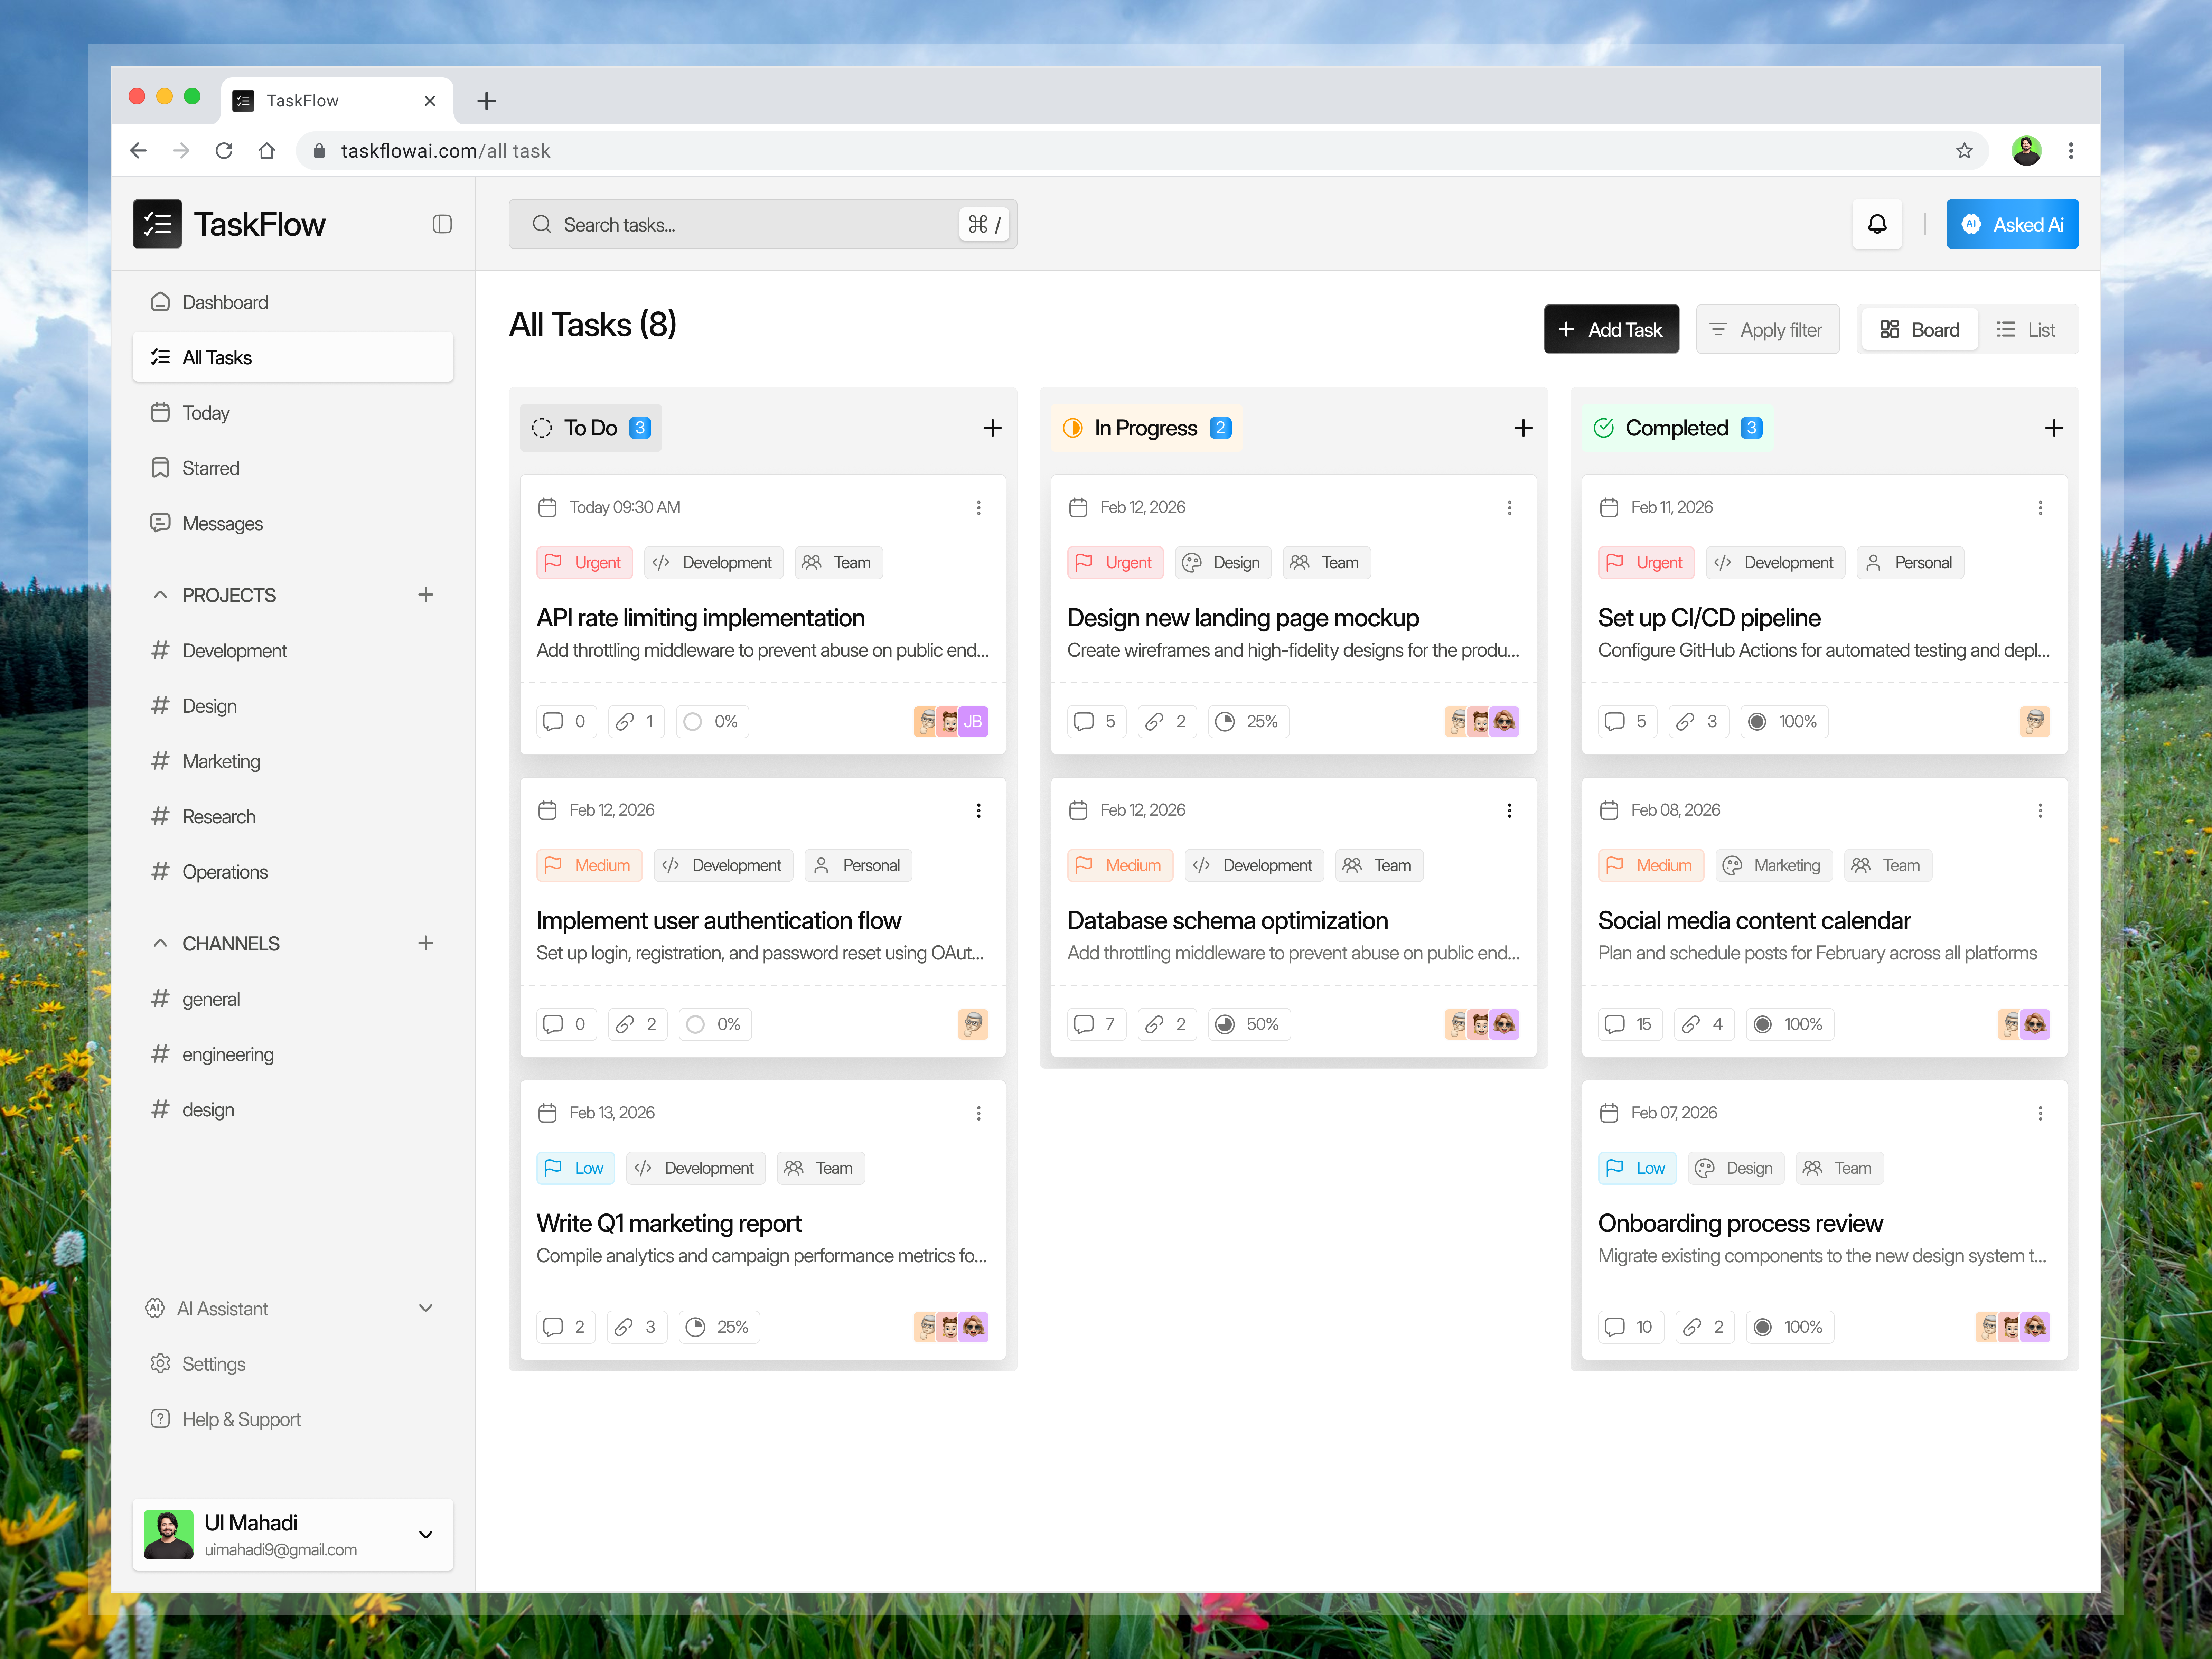Open Settings from the sidebar

(213, 1363)
